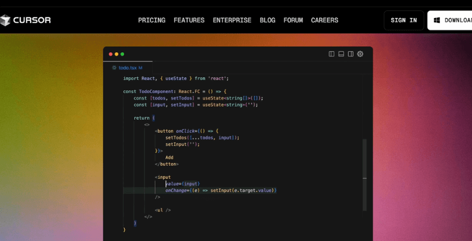Image resolution: width=472 pixels, height=241 pixels.
Task: Open editor settings gear icon
Action: [360, 54]
